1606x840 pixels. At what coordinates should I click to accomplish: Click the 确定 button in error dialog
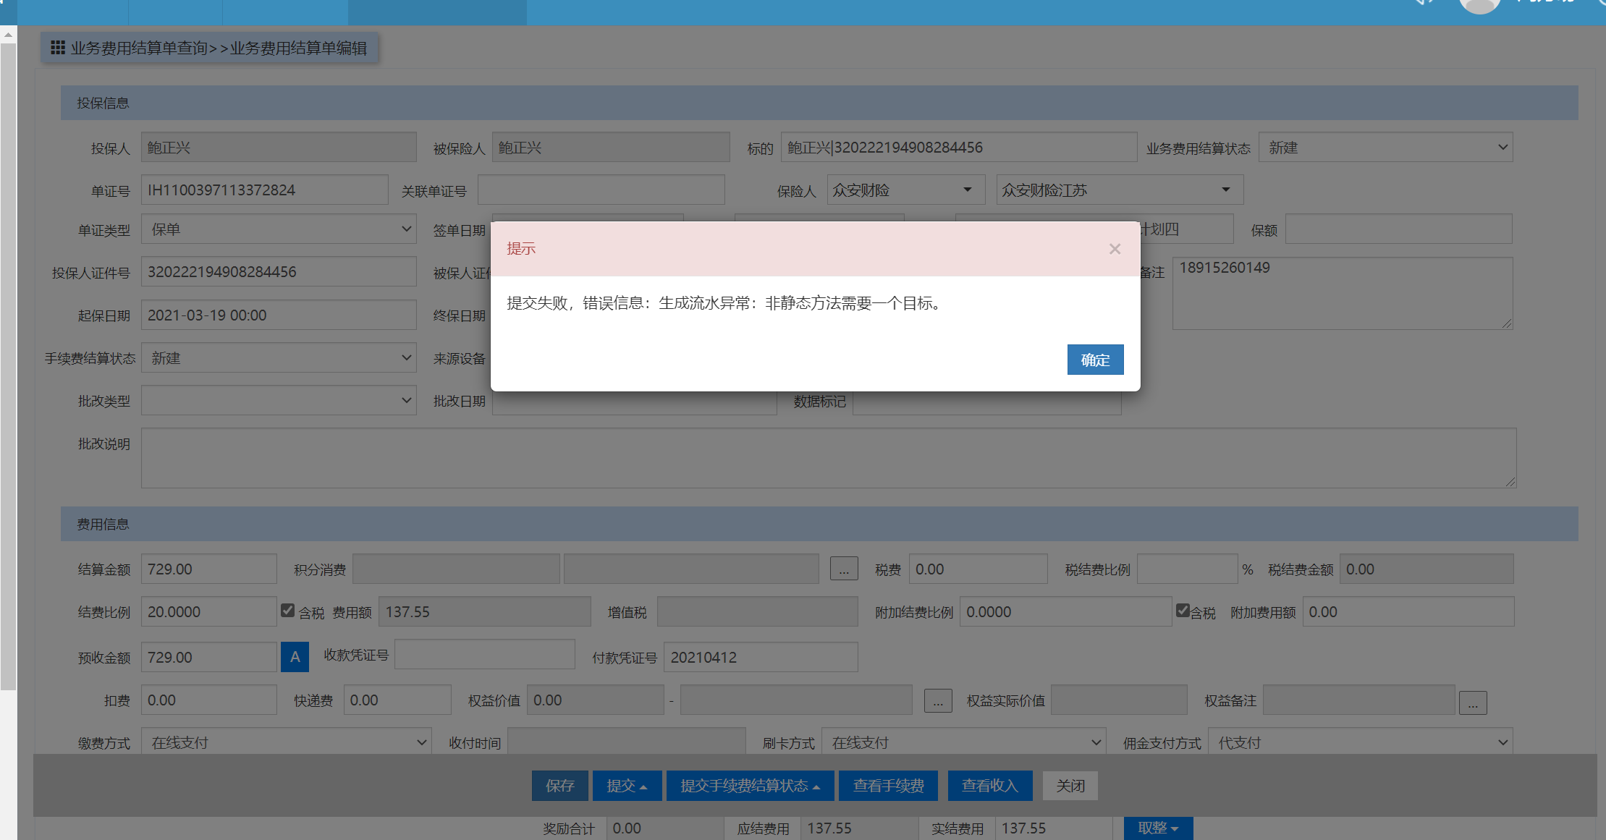pos(1094,360)
